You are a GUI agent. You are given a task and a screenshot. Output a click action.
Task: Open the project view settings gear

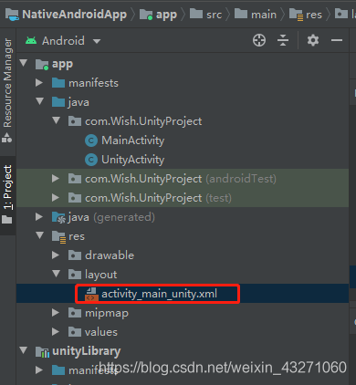coord(313,40)
